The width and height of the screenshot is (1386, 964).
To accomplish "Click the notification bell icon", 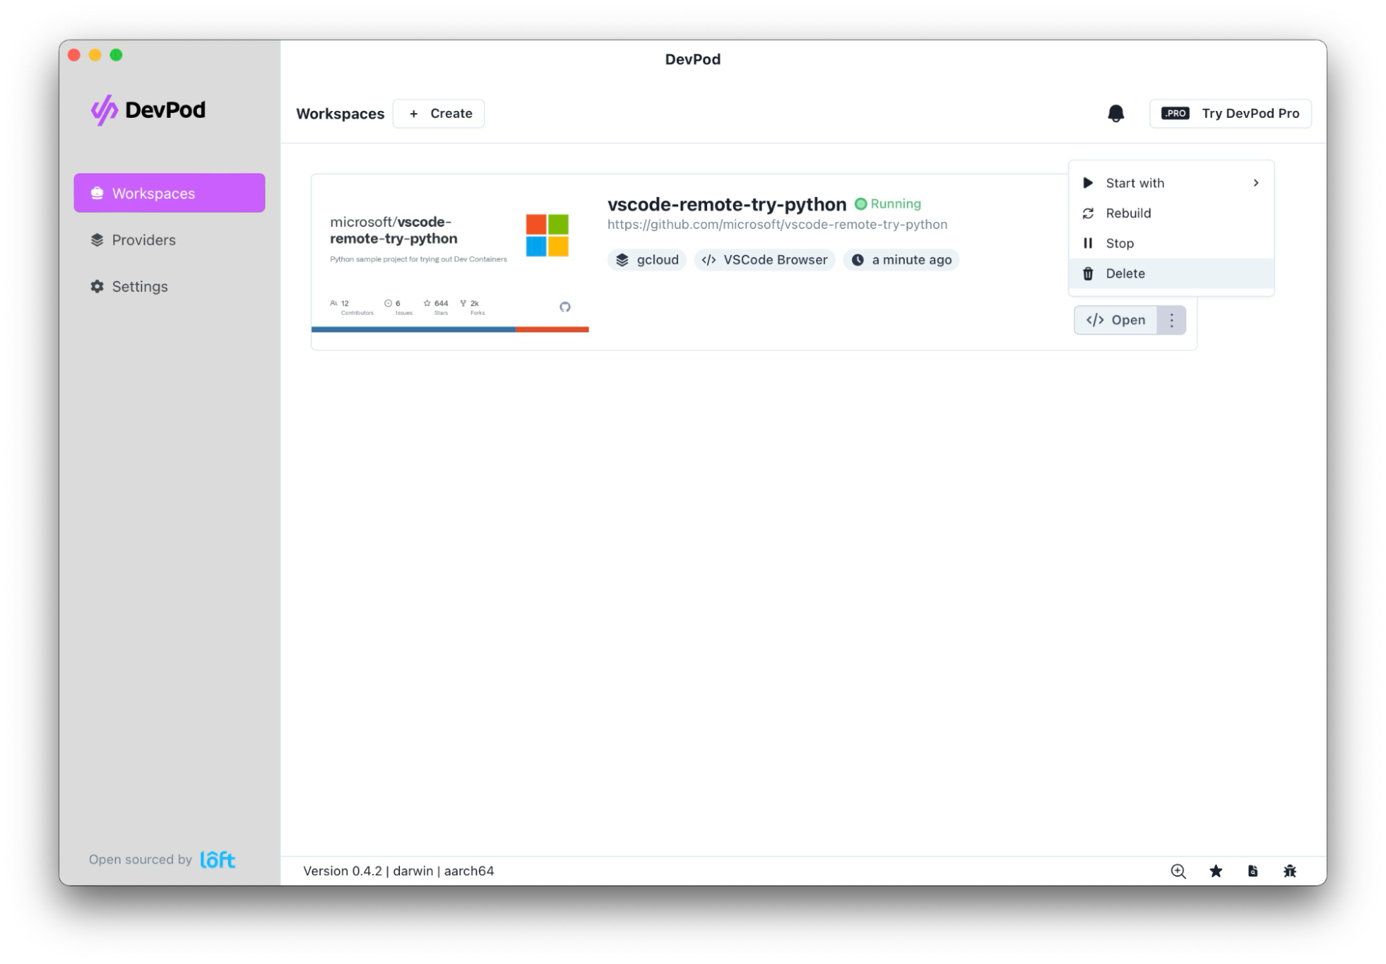I will 1115,113.
